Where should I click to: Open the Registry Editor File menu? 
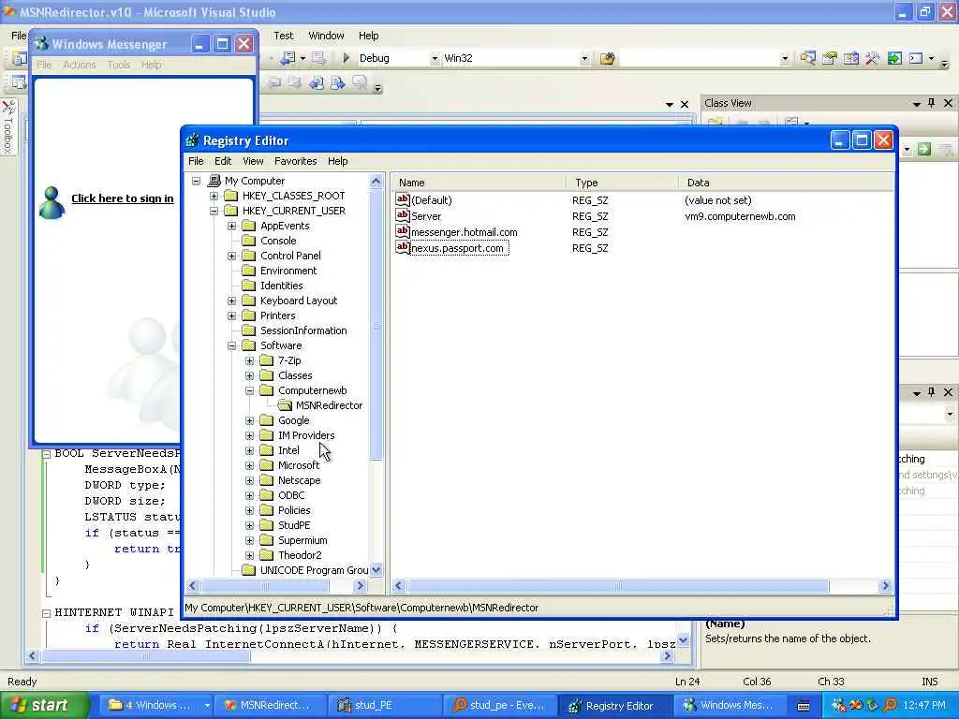[x=196, y=161]
